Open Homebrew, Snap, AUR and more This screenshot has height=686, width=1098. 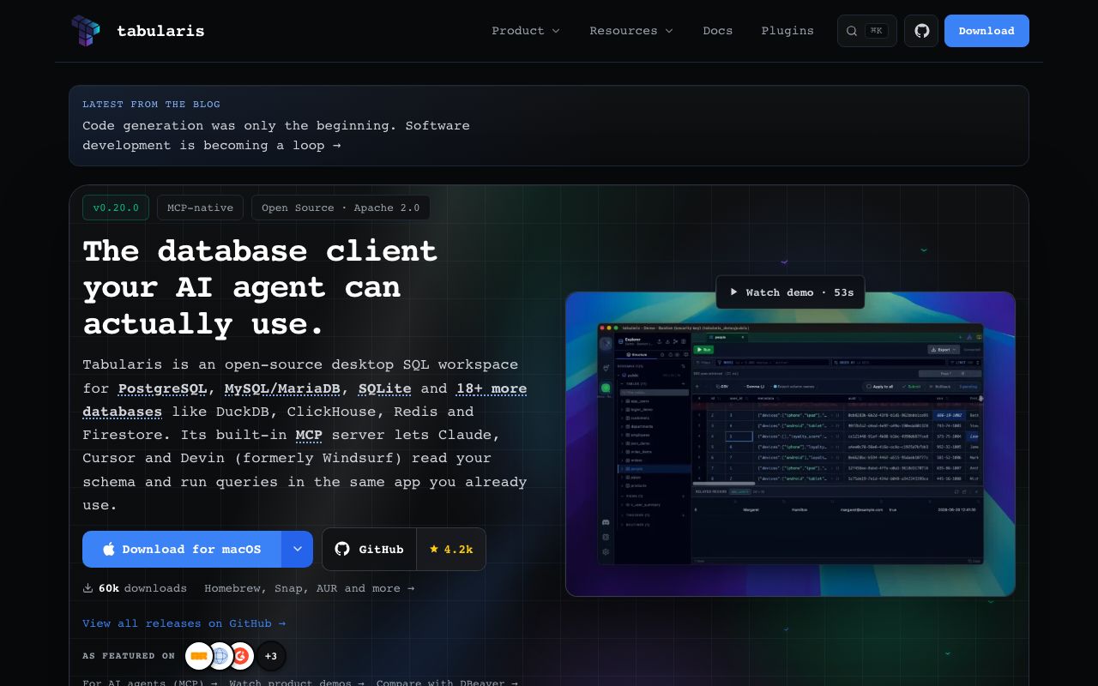pyautogui.click(x=309, y=588)
